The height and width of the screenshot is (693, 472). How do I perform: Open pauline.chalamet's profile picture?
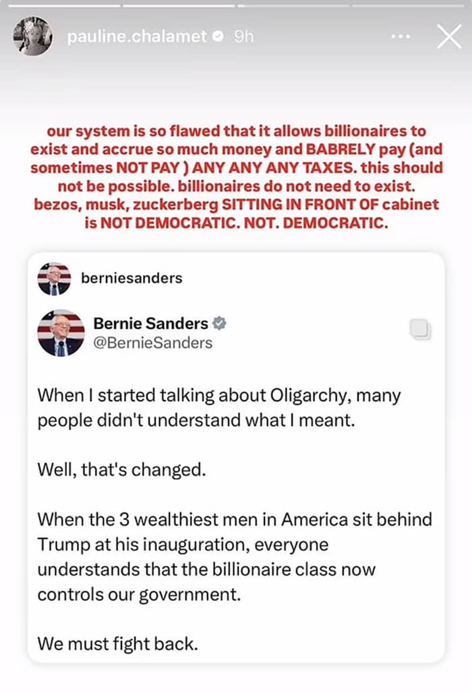(x=33, y=36)
